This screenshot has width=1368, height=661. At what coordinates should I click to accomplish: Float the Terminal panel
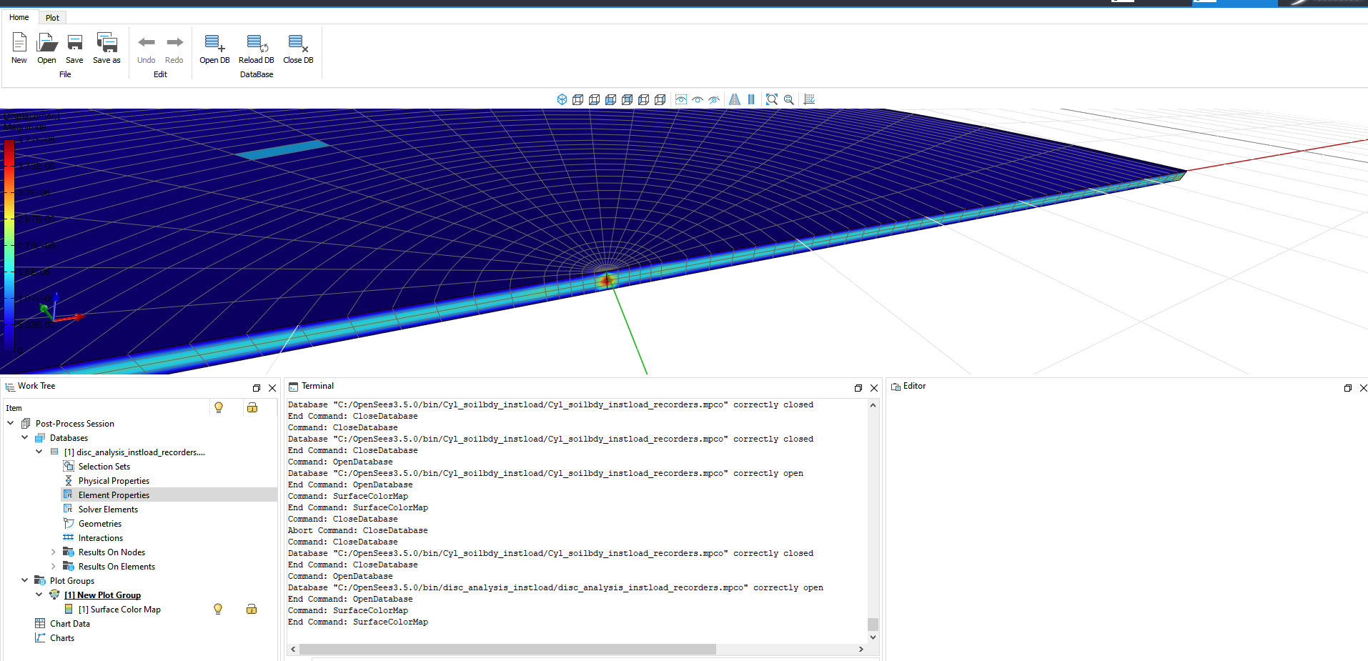coord(858,388)
